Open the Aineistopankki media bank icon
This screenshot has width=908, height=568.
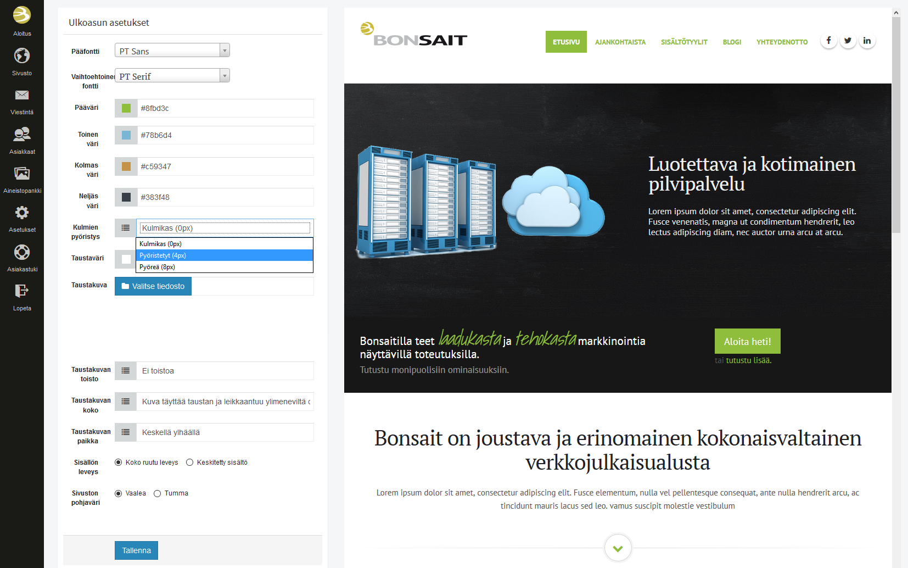click(22, 174)
